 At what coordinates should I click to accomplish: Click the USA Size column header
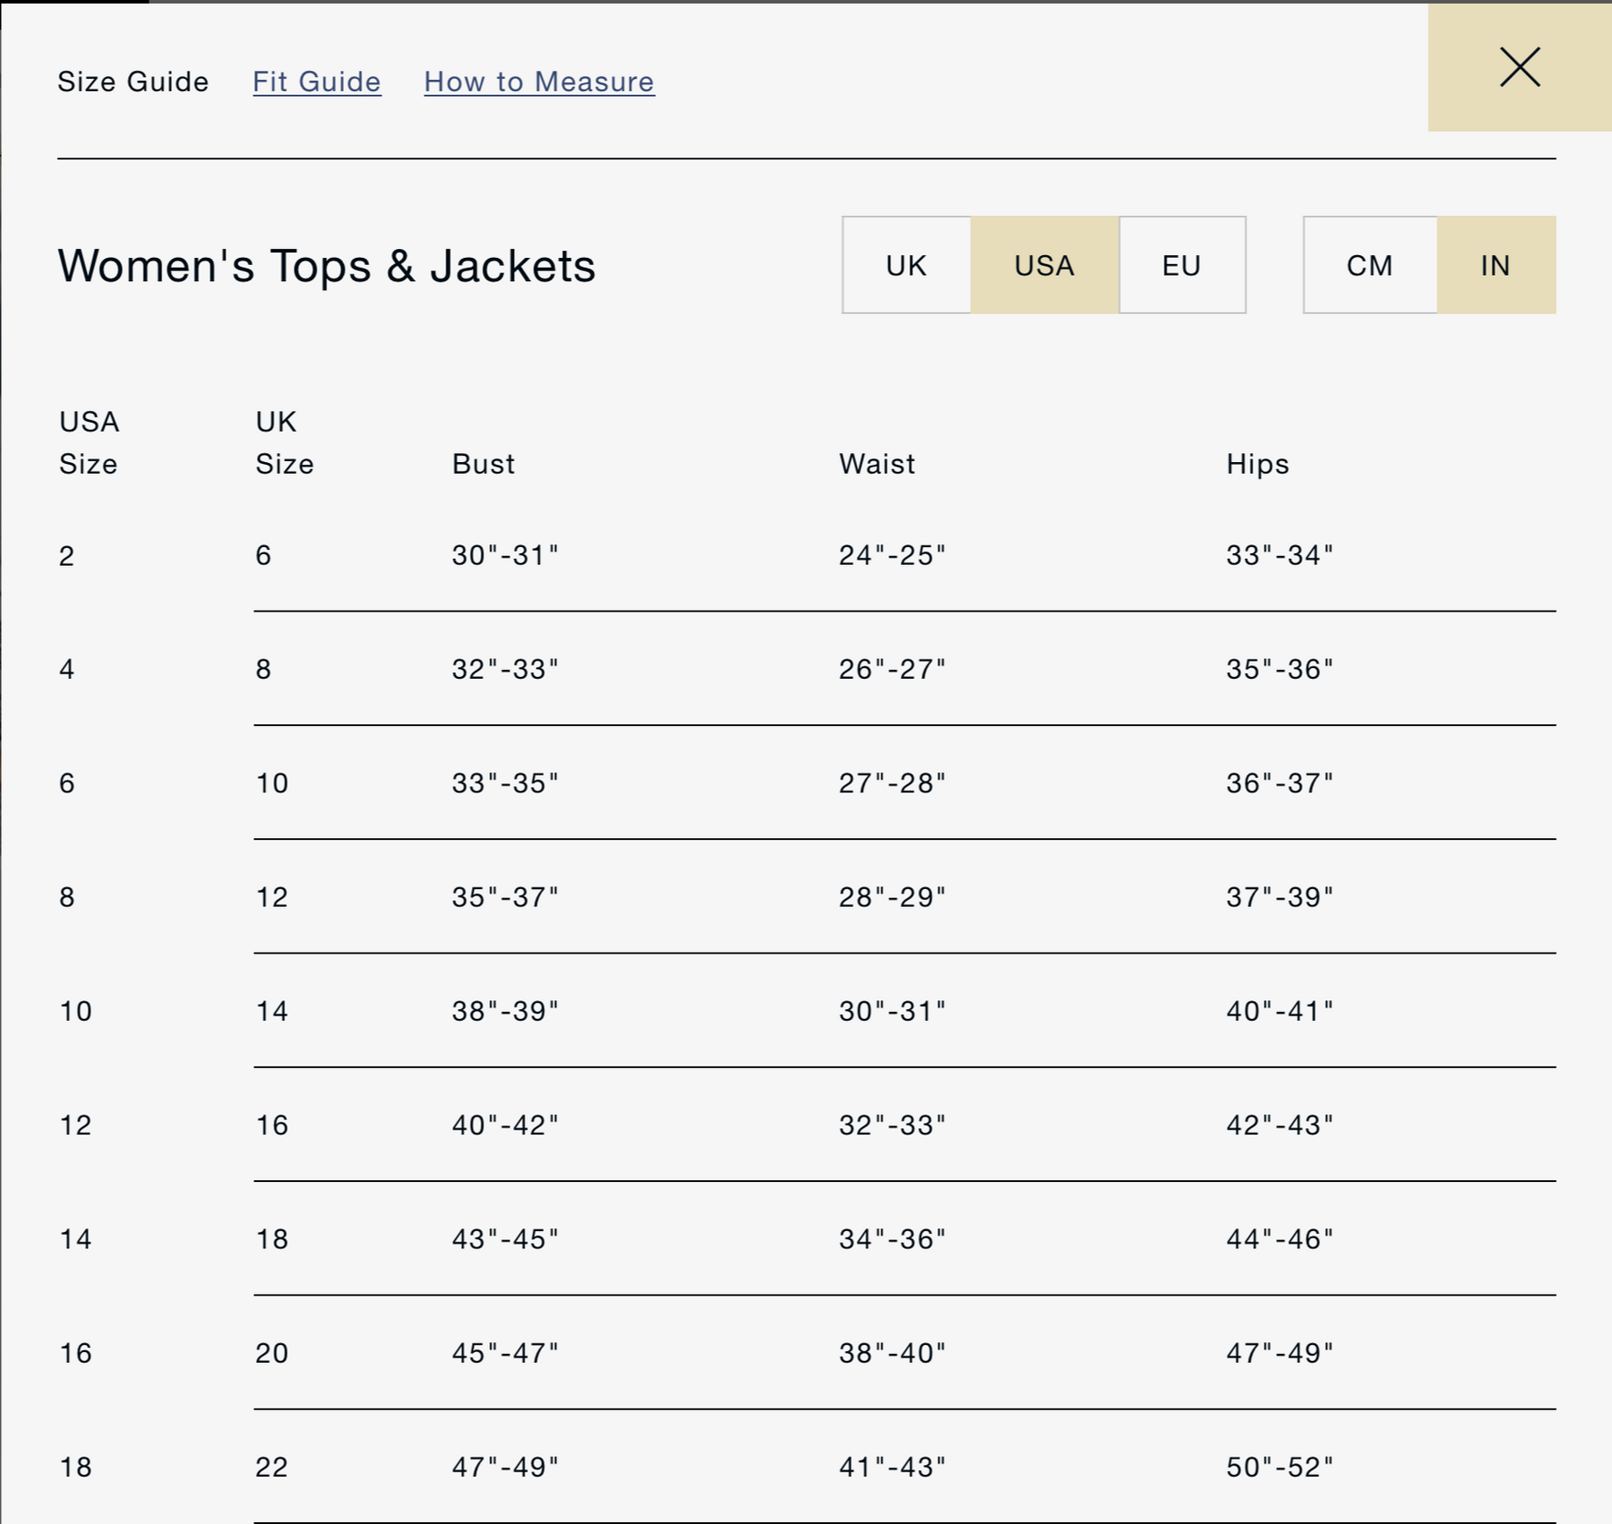89,442
